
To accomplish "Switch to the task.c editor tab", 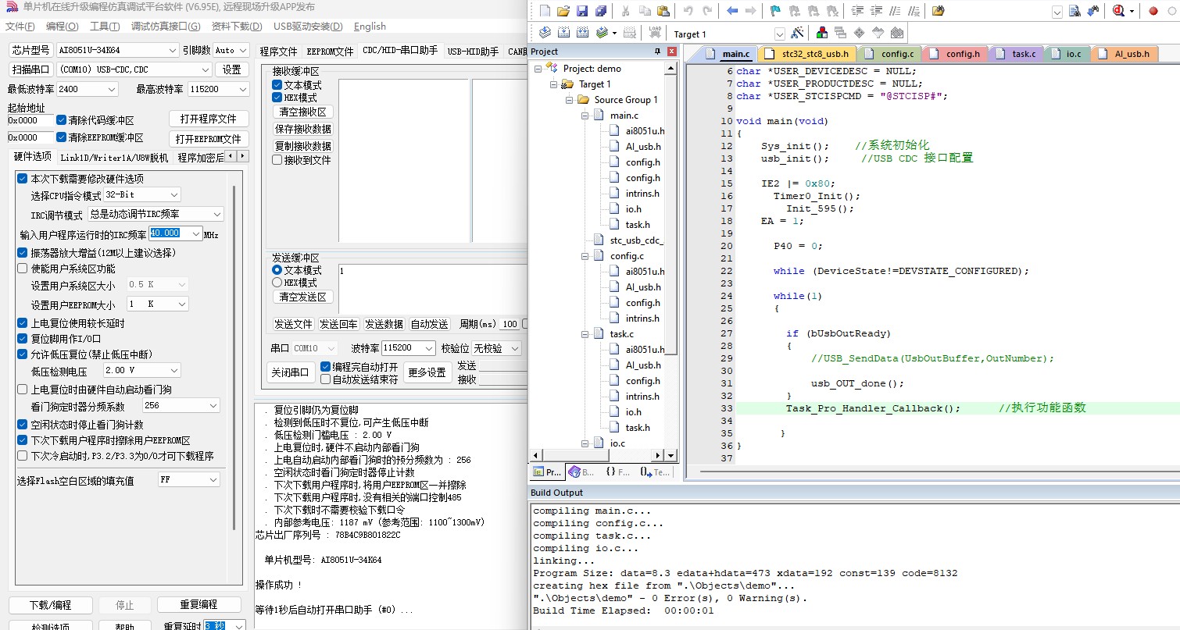I will click(1023, 54).
